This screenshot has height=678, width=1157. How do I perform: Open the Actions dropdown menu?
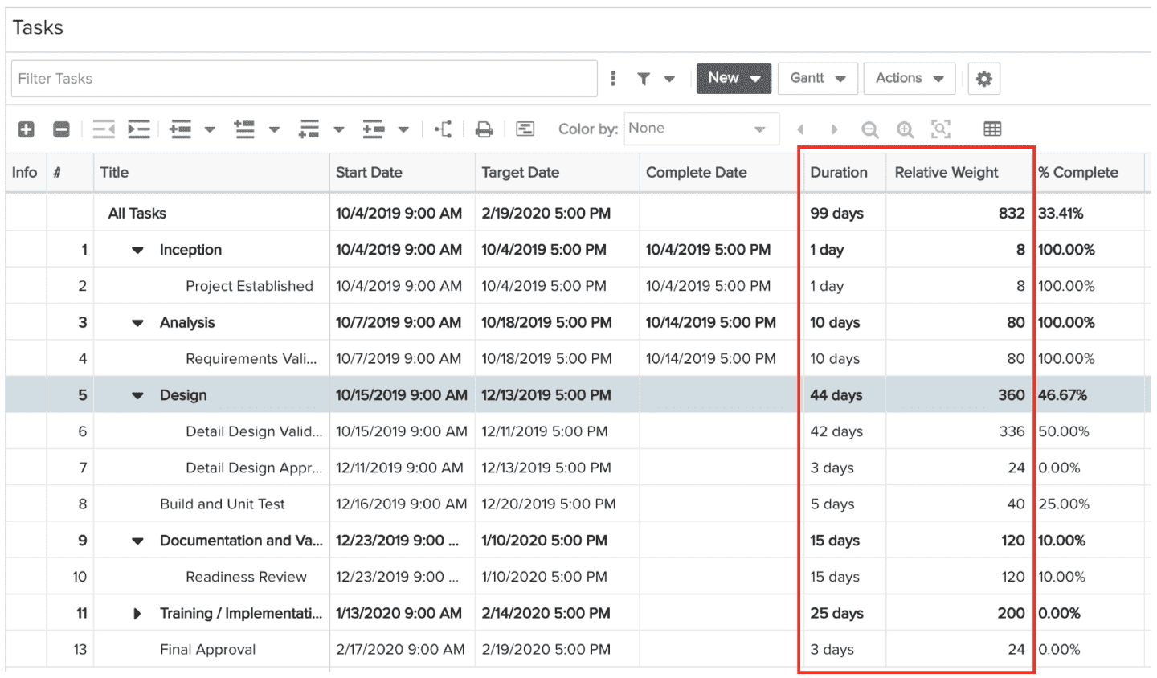909,78
